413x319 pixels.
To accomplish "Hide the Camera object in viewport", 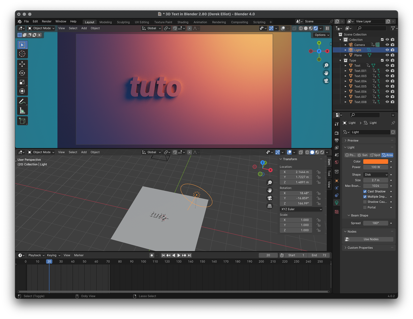I will [x=387, y=45].
